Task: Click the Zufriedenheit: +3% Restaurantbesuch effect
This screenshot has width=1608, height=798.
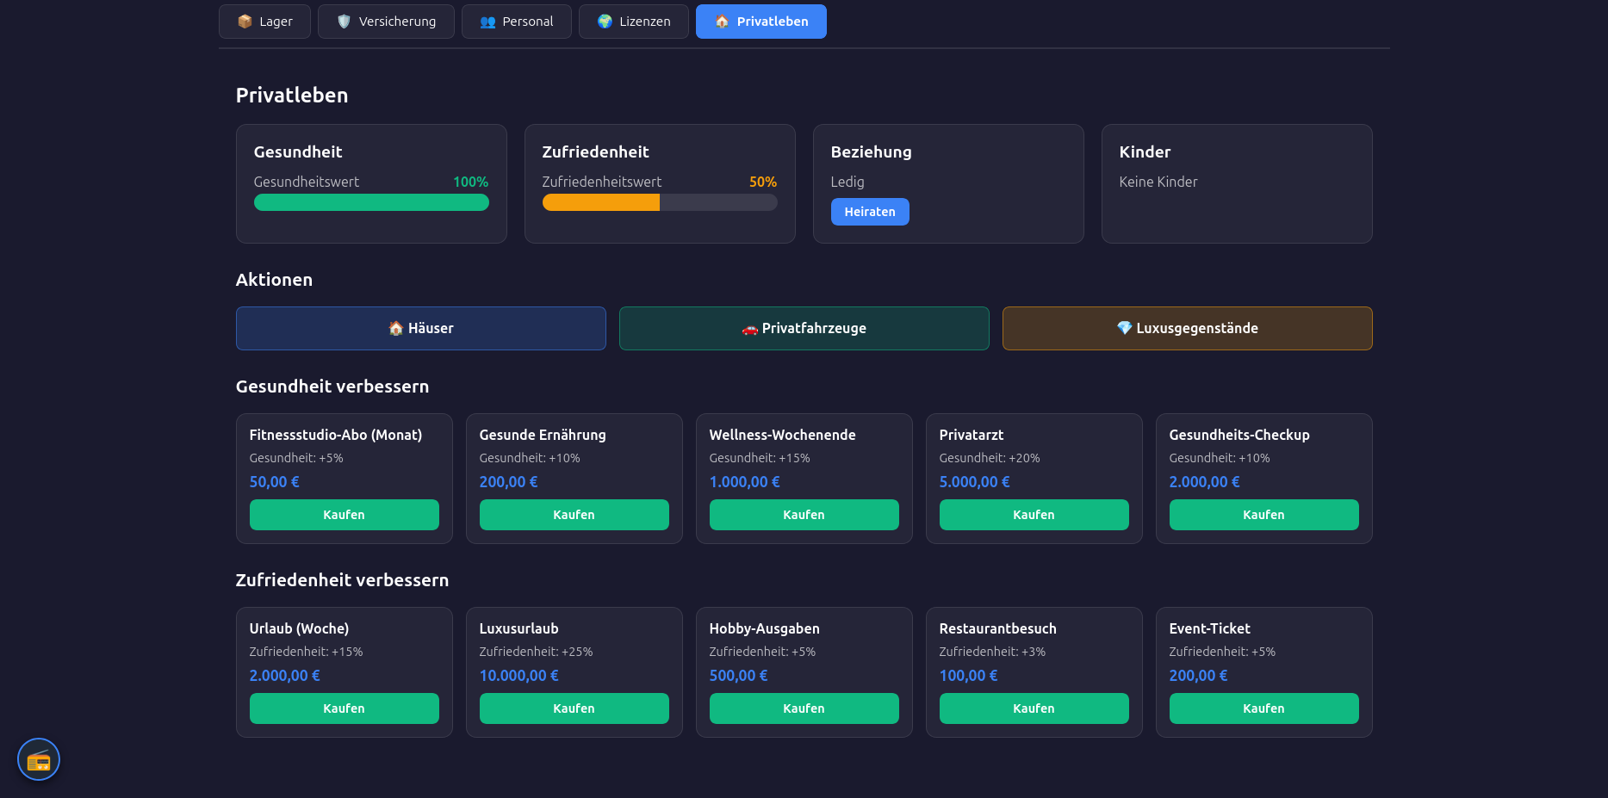Action: tap(992, 652)
